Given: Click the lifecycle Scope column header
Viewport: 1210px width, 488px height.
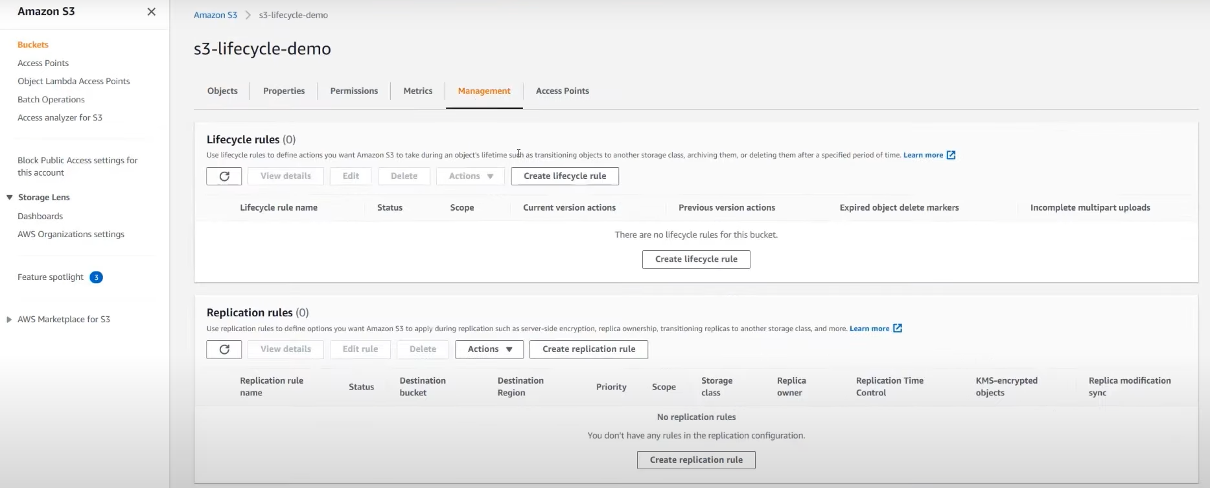Looking at the screenshot, I should pyautogui.click(x=462, y=208).
